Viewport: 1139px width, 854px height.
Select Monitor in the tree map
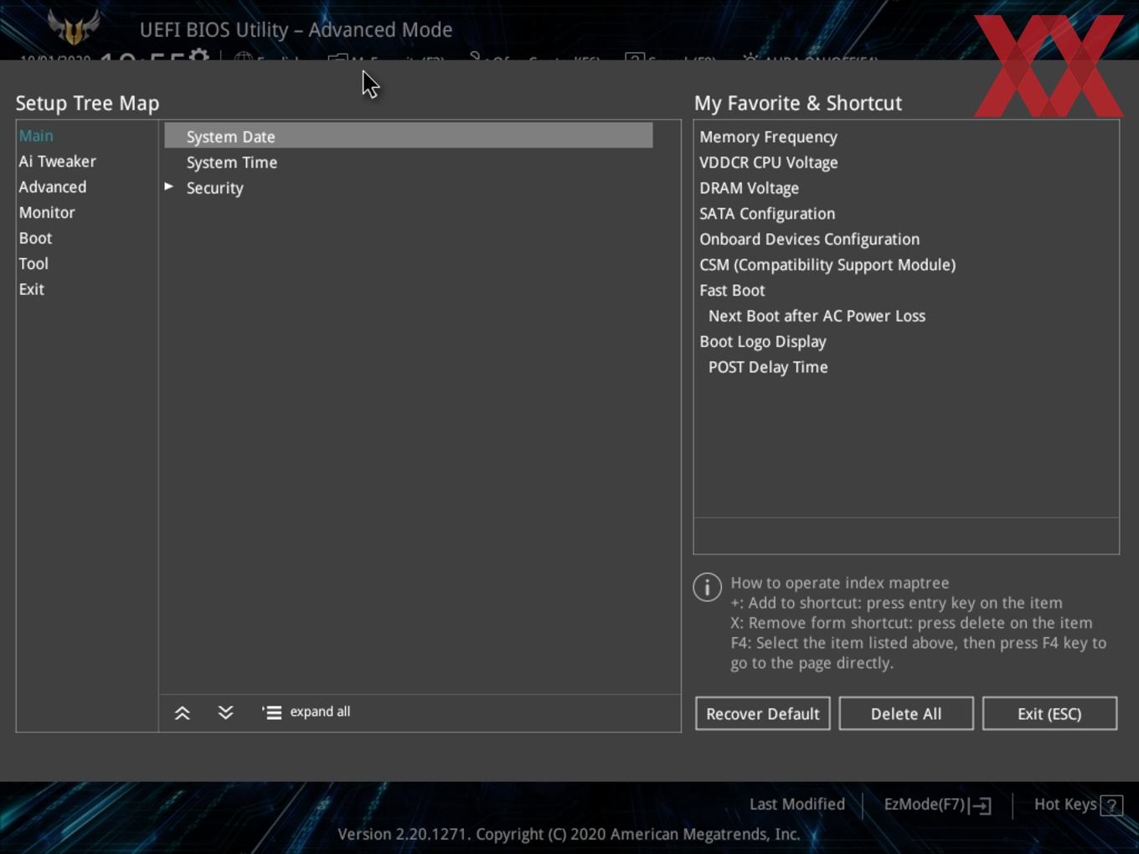[47, 213]
